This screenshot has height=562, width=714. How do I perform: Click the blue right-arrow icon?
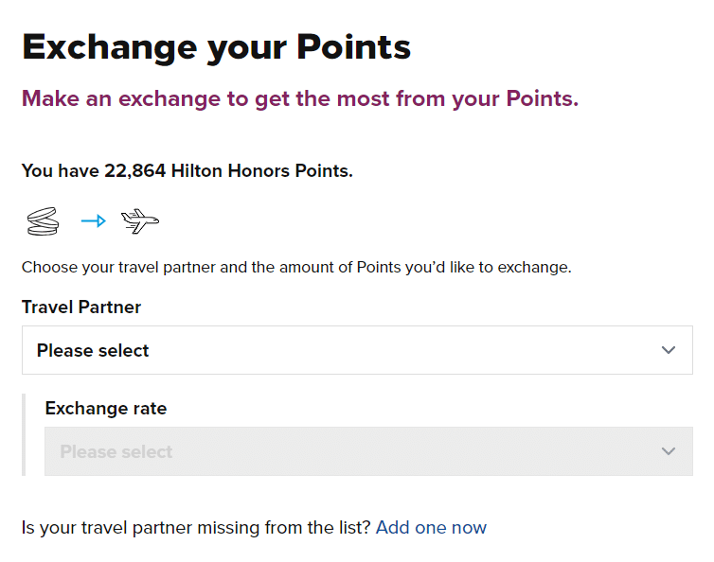click(x=93, y=221)
